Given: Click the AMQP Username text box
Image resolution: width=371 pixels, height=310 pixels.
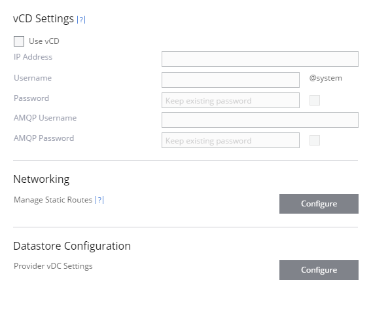Looking at the screenshot, I should [x=260, y=120].
